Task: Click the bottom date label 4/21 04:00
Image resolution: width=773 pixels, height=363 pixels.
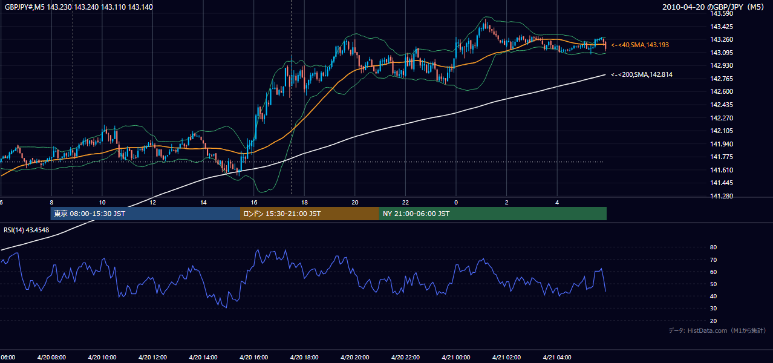Action: [x=557, y=357]
